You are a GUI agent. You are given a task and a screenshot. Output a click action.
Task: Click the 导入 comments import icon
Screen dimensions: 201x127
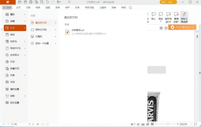click(153, 16)
